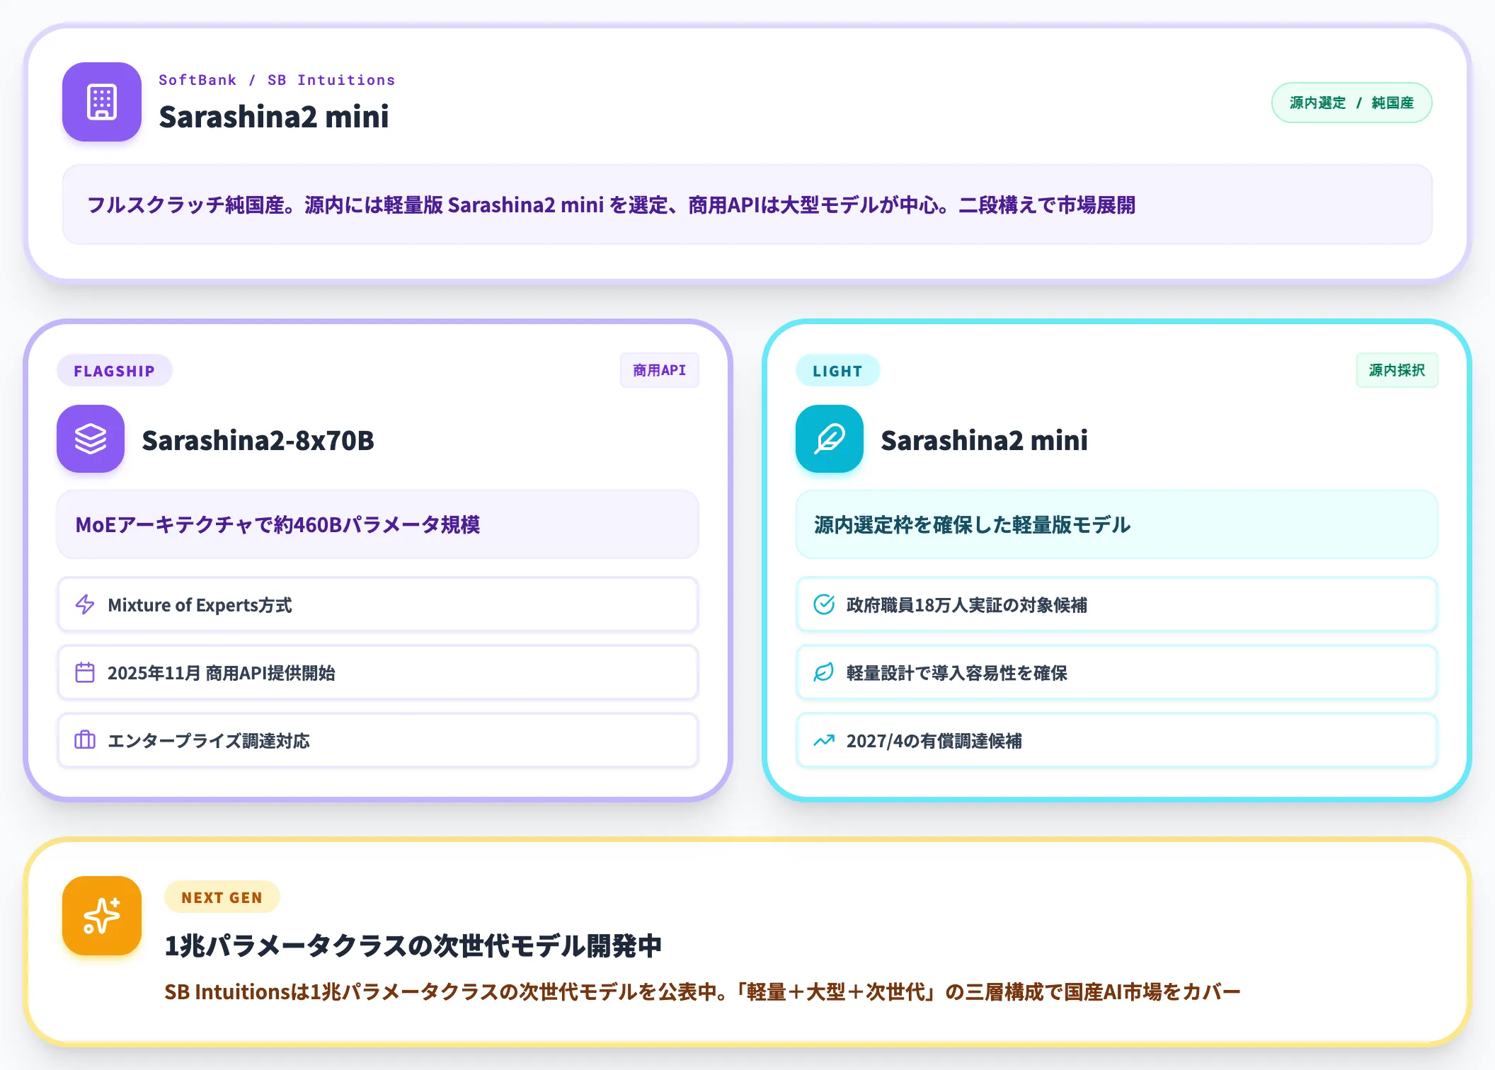
Task: Click the 源内選定 / 純国産 badge
Action: pos(1352,103)
